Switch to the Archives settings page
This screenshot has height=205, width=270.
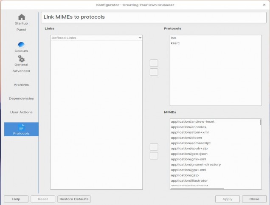coord(21,85)
